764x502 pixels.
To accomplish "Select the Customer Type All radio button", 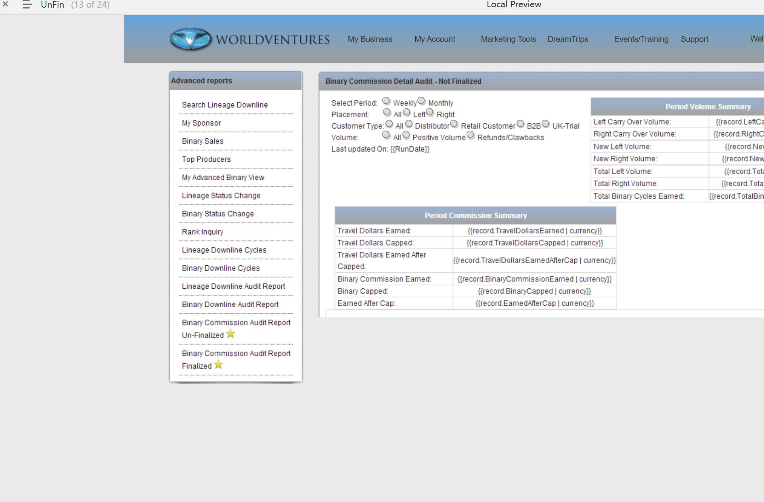I will [x=389, y=124].
